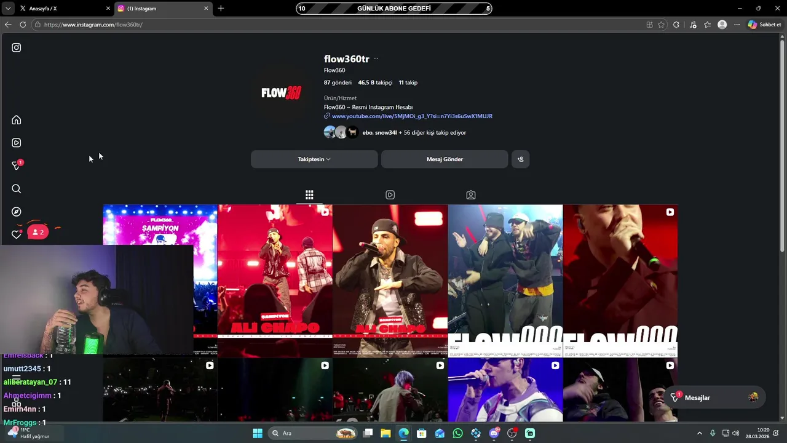Open the 11 takip following list
The width and height of the screenshot is (787, 443).
(408, 82)
